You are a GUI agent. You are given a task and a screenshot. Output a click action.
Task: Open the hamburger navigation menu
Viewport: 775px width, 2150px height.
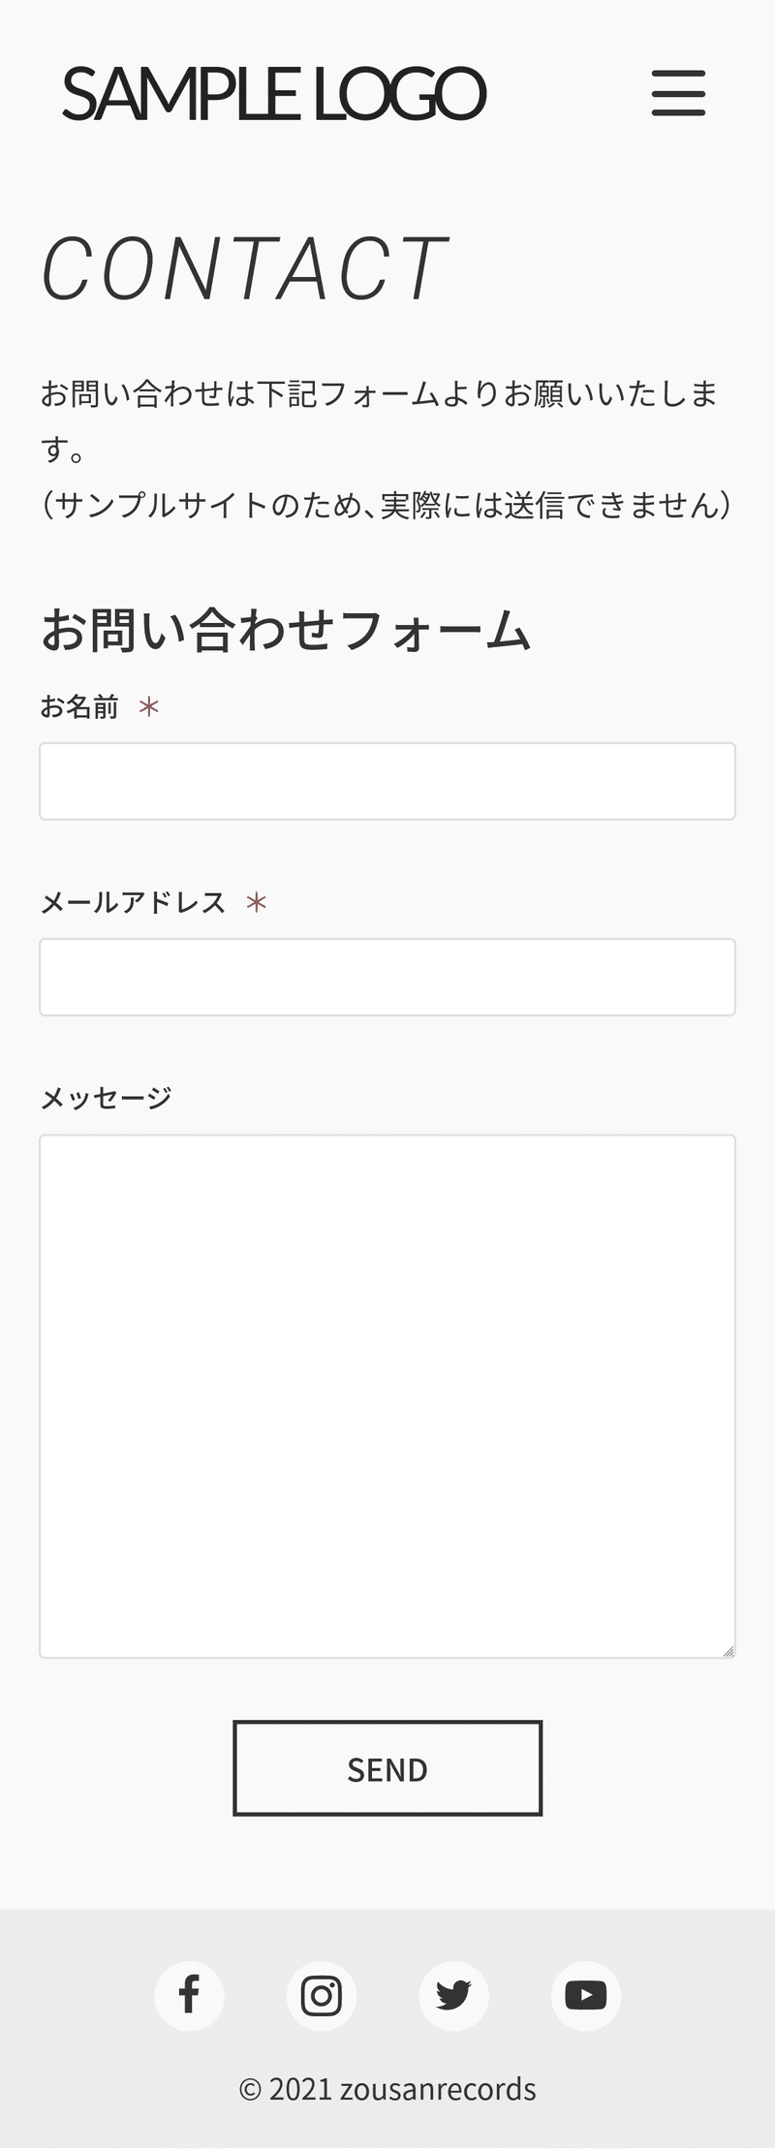coord(678,93)
